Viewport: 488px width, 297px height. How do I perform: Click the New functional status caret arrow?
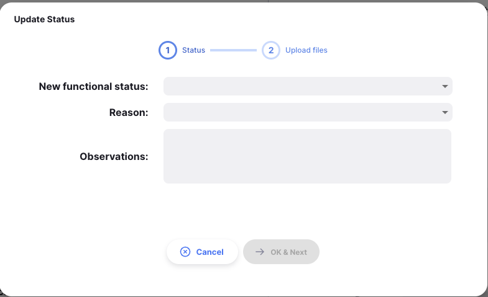444,86
